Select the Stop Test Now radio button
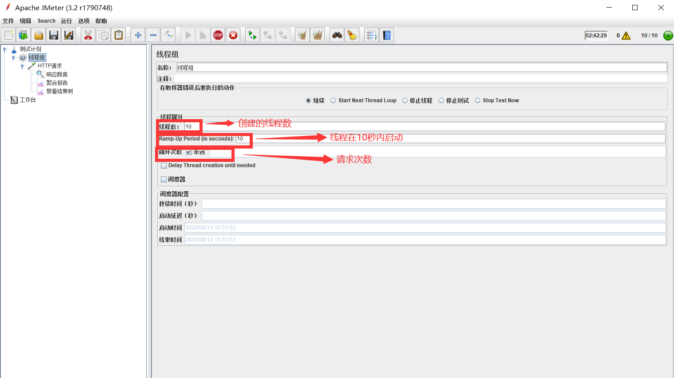This screenshot has height=378, width=674. pos(478,101)
